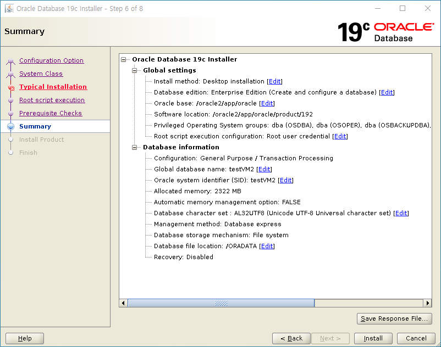Click the Typical Installation error step icon
The height and width of the screenshot is (347, 441).
(x=11, y=88)
